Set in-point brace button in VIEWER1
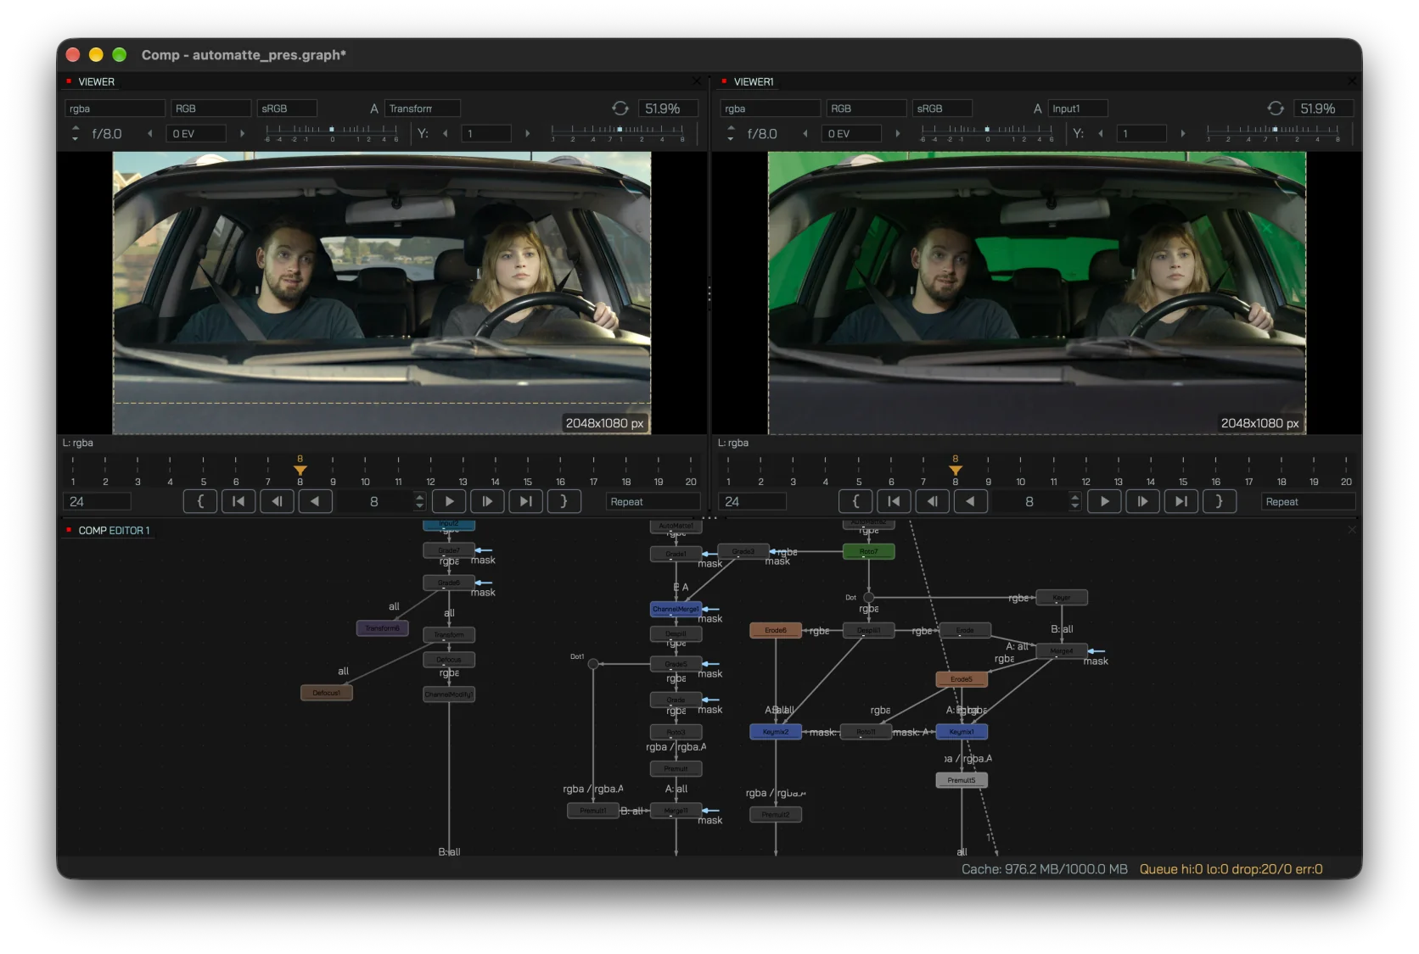The image size is (1419, 954). (855, 501)
